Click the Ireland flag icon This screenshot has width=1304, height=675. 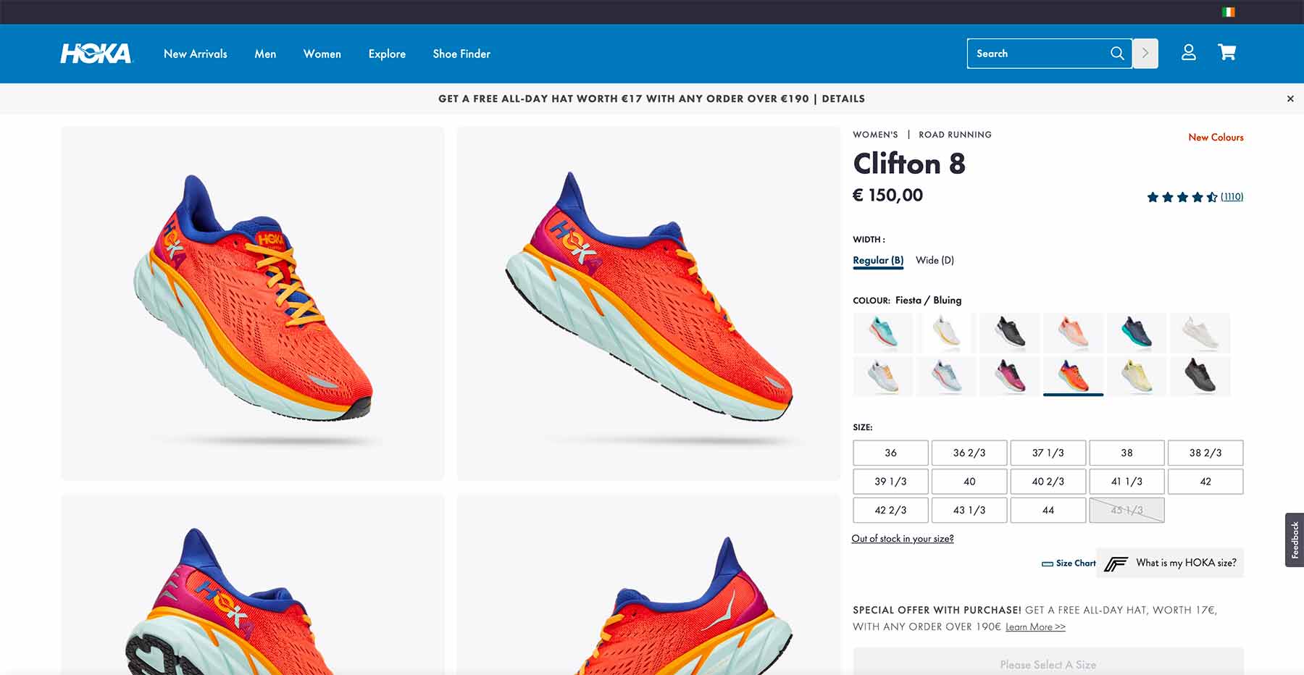tap(1228, 12)
